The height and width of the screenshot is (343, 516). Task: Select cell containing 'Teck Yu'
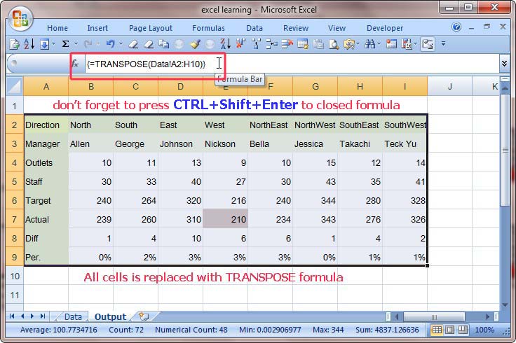pyautogui.click(x=405, y=143)
